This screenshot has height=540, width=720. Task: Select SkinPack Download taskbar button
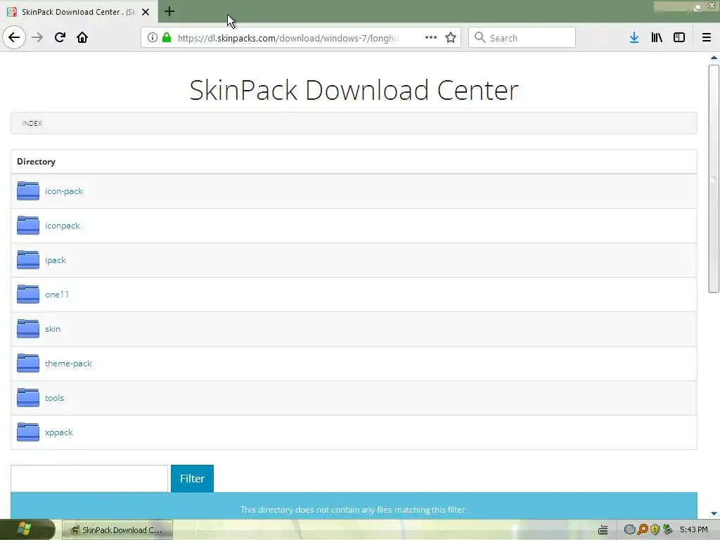coord(117,530)
